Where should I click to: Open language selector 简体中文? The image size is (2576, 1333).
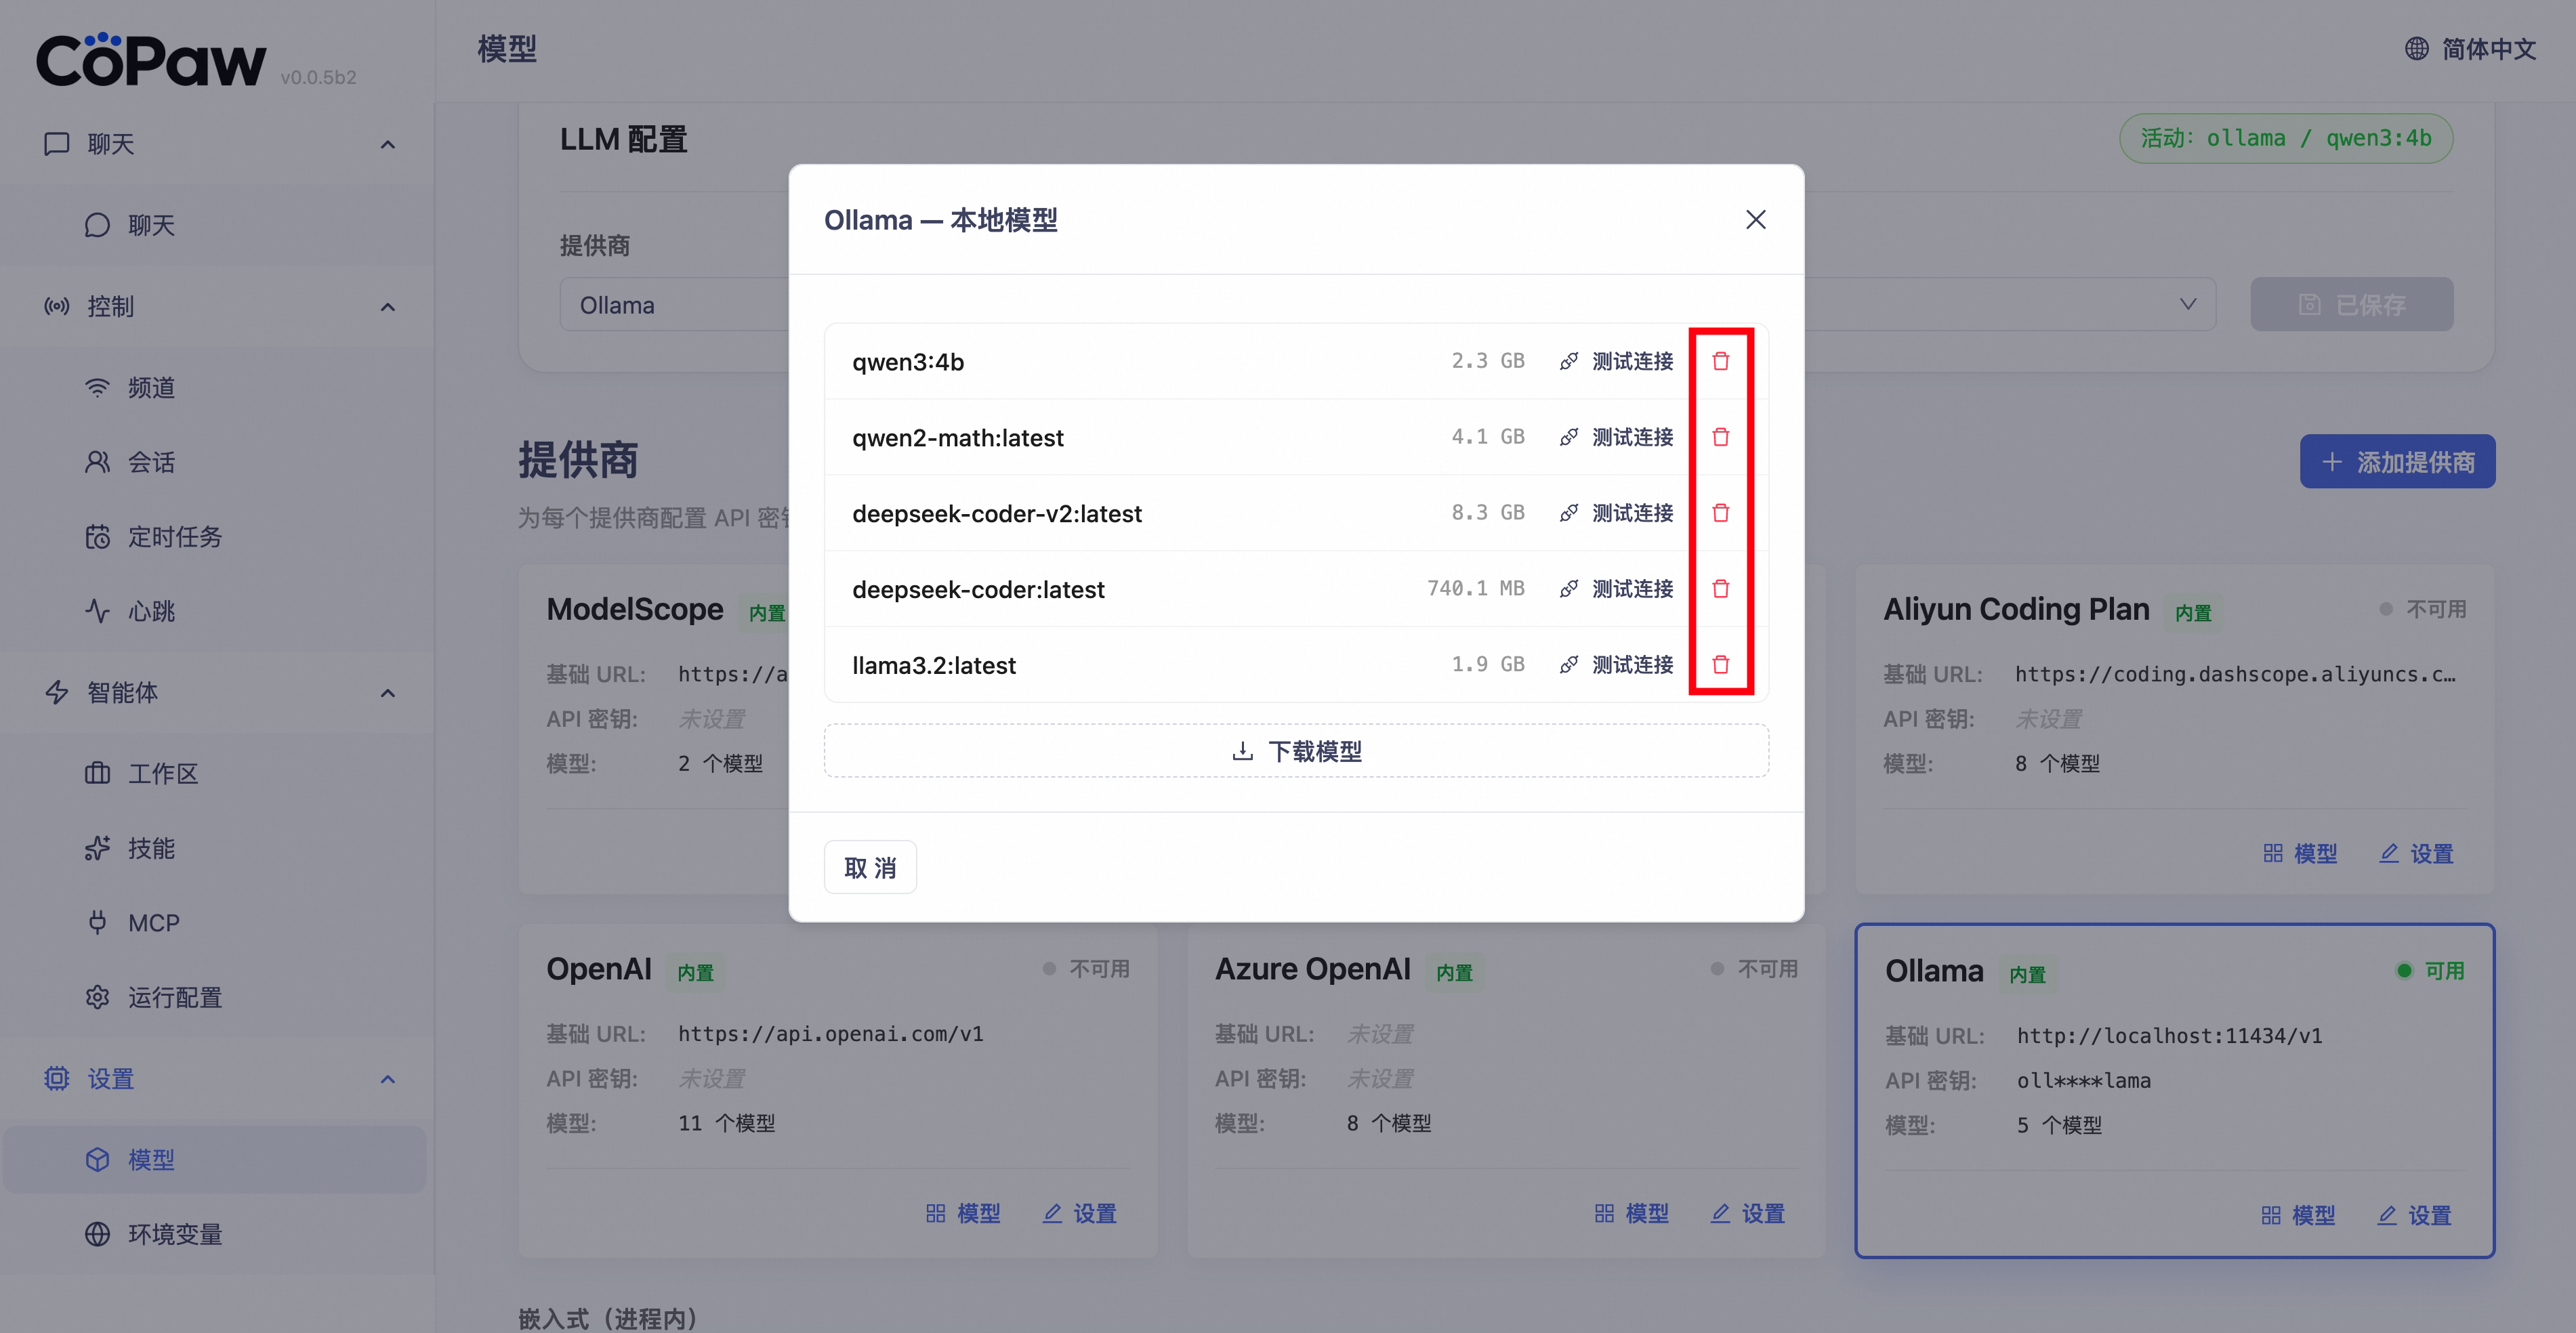2470,49
